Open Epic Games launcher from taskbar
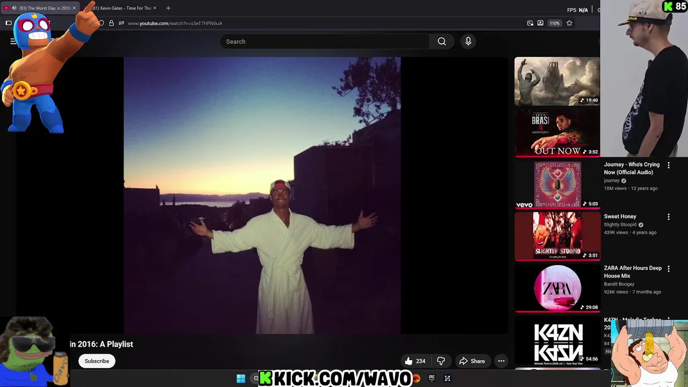Image resolution: width=688 pixels, height=387 pixels. click(x=432, y=378)
